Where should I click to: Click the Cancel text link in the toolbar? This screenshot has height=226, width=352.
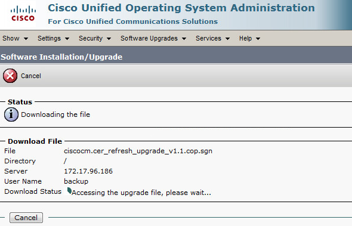click(x=31, y=76)
